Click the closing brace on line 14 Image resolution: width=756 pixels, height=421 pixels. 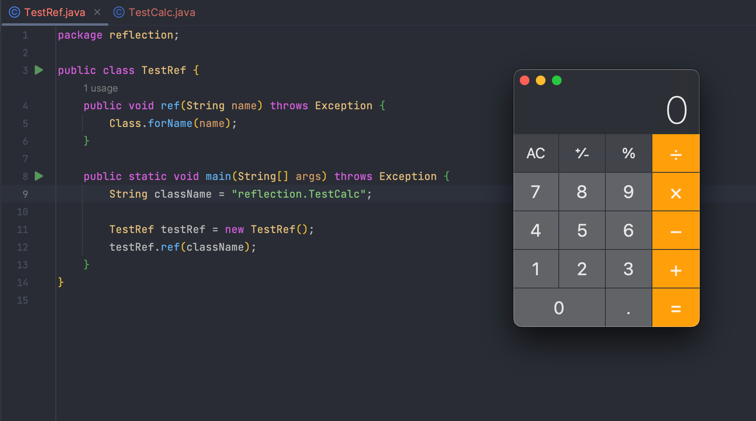click(x=61, y=282)
